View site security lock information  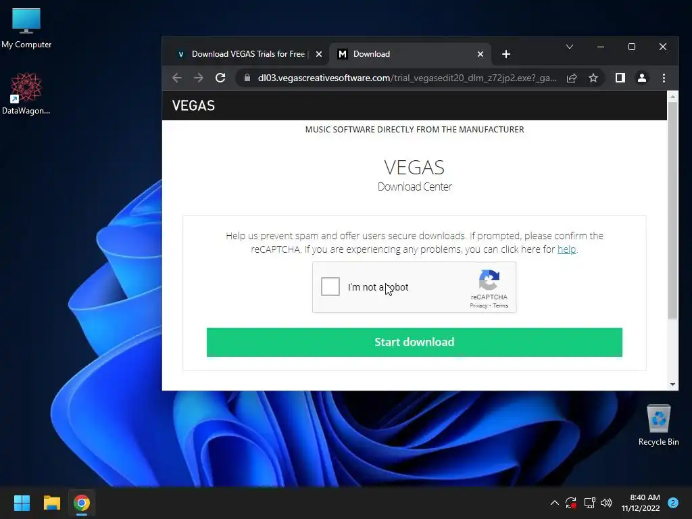[247, 78]
